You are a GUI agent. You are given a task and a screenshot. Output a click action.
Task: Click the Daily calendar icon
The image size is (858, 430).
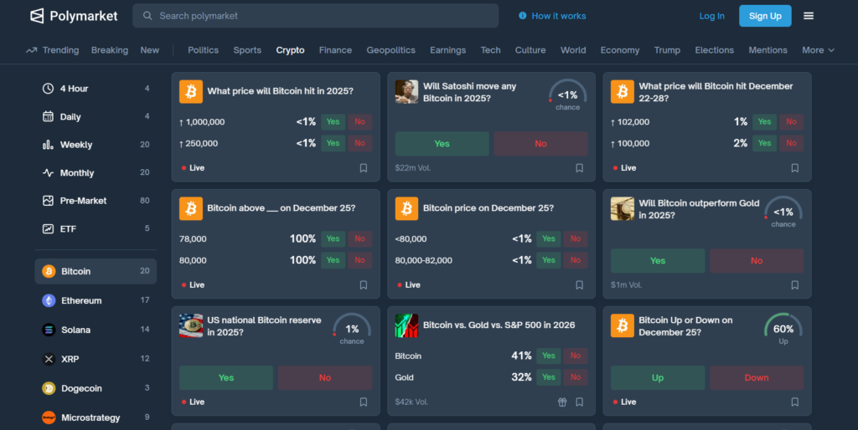[x=48, y=116]
